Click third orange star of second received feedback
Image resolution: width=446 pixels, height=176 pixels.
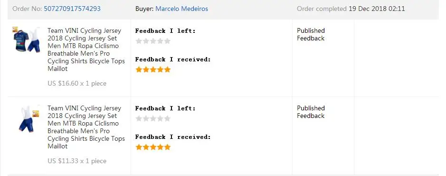[153, 147]
